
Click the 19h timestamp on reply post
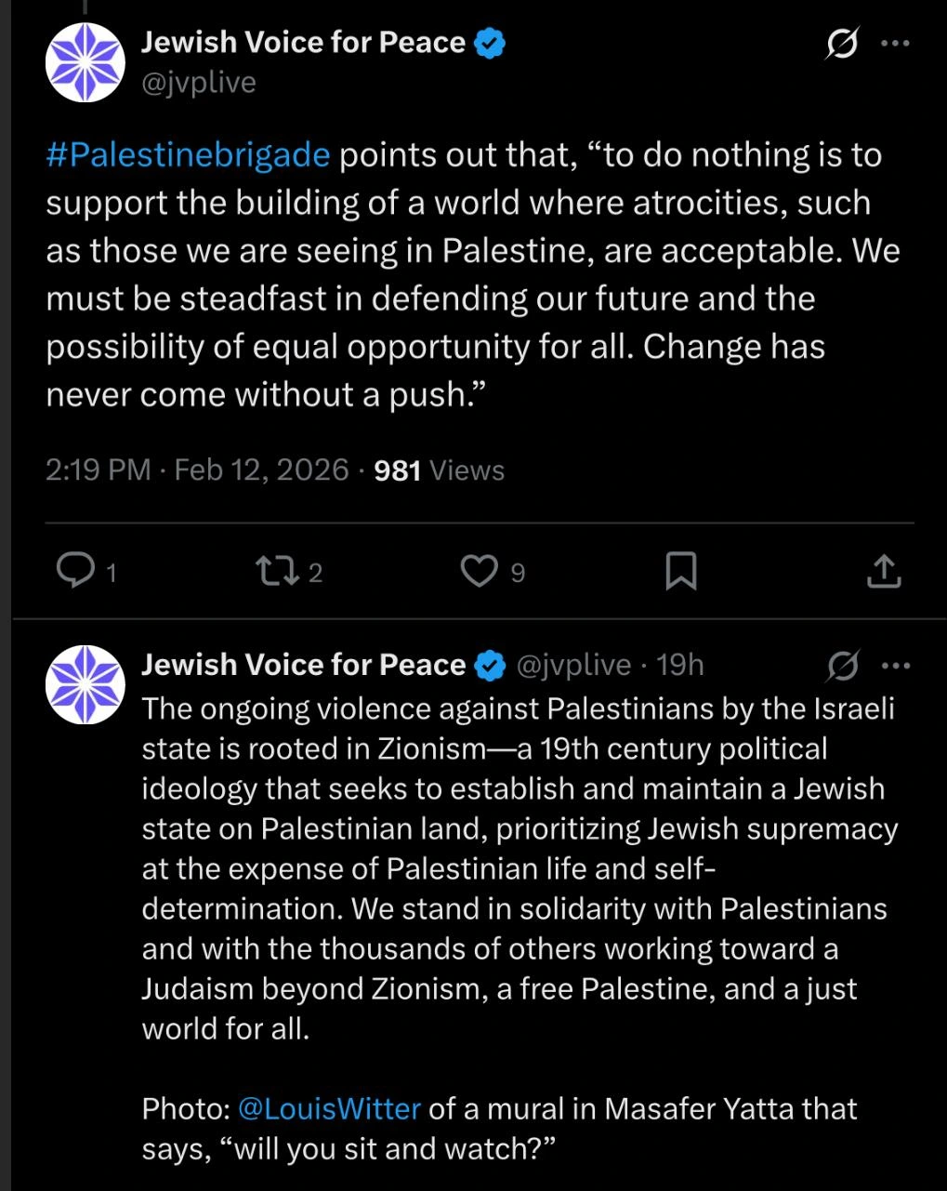pyautogui.click(x=680, y=665)
